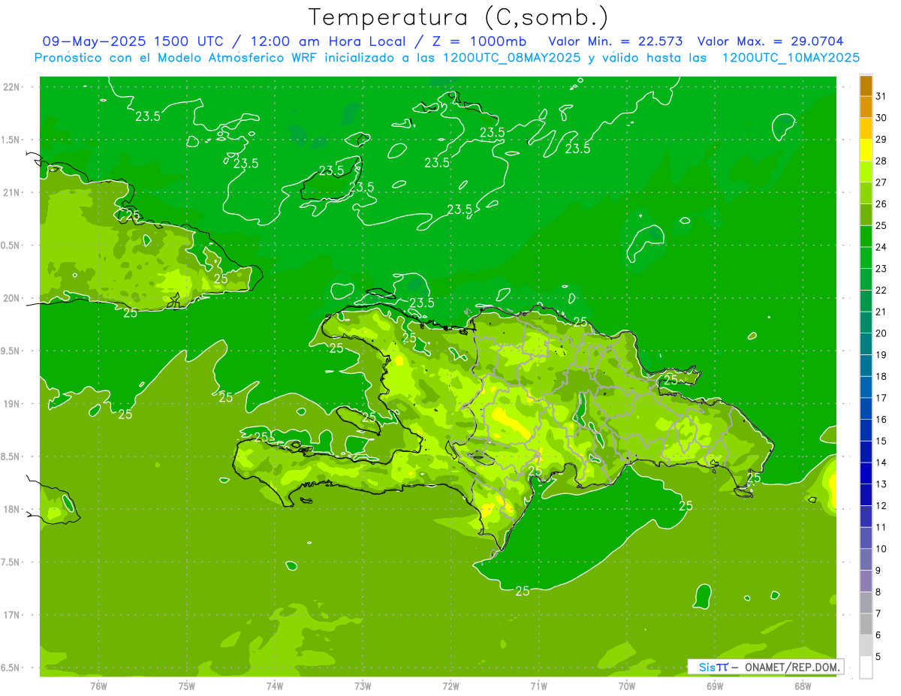Click the '19N' latitude axis label
Viewport: 901px width, 696px height.
tap(11, 404)
